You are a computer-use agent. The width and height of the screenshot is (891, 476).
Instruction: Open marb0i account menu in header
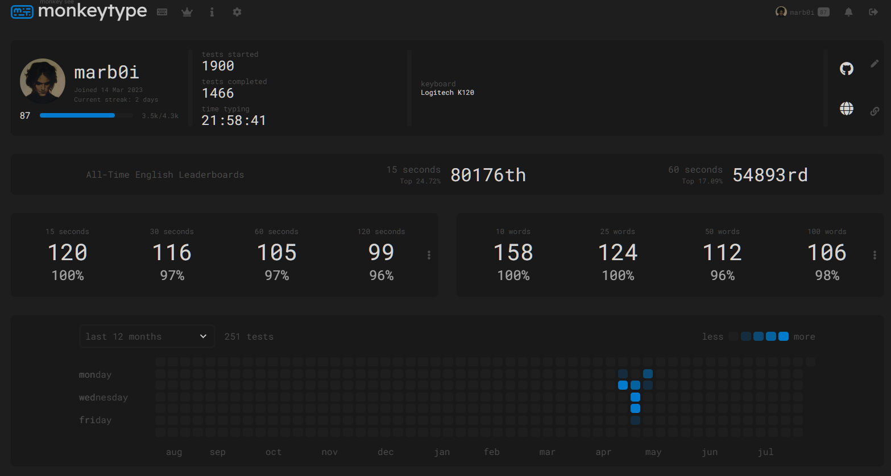pyautogui.click(x=802, y=12)
